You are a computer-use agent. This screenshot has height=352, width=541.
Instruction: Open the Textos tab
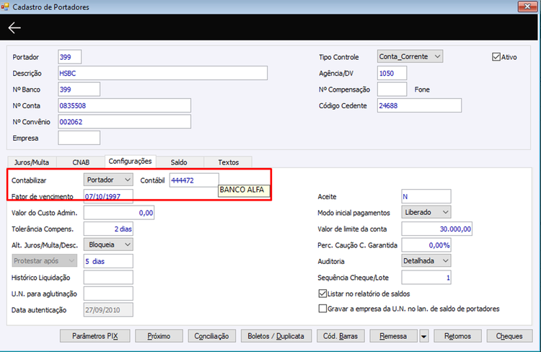[x=228, y=162]
